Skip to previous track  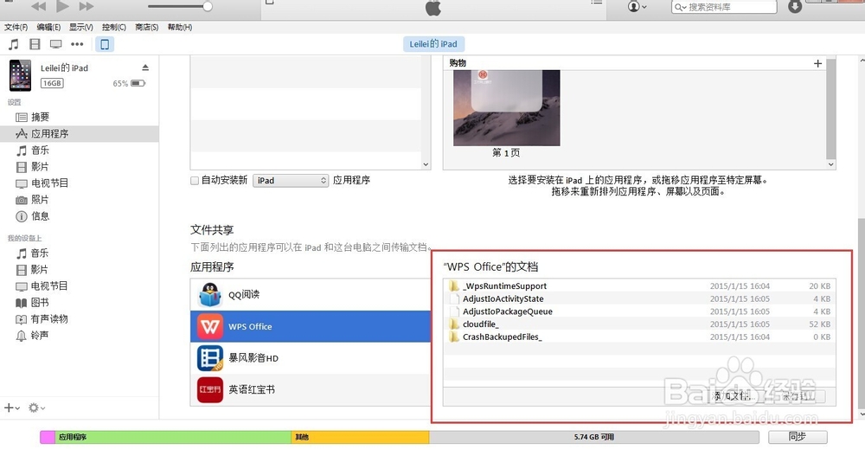[x=38, y=6]
